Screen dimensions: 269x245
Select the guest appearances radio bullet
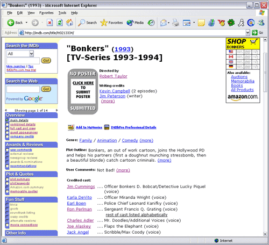click(x=7, y=133)
